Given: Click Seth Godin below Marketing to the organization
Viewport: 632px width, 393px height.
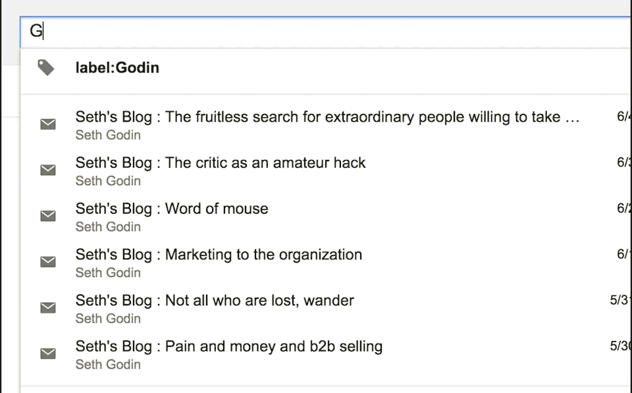Looking at the screenshot, I should point(108,273).
